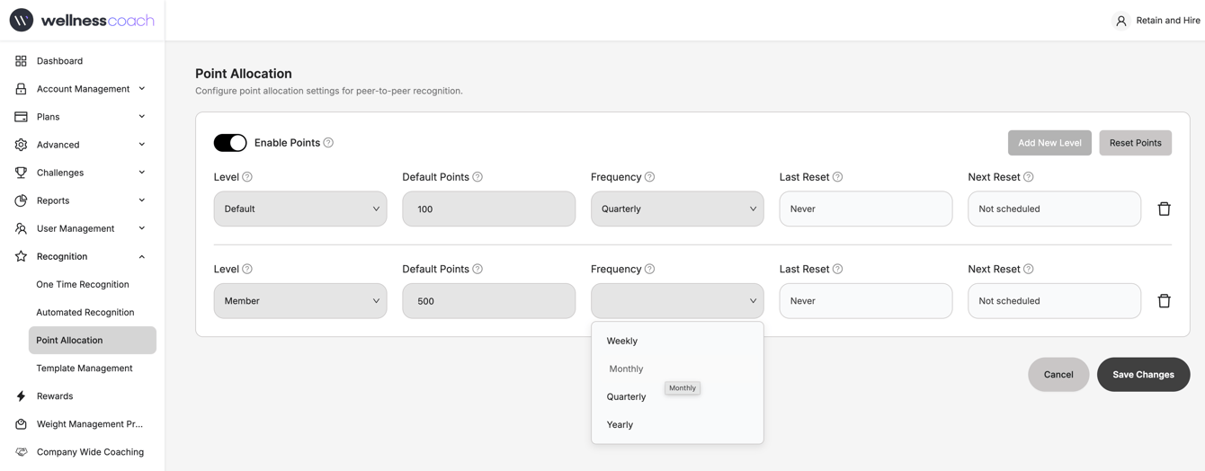The image size is (1205, 471).
Task: Open Retain and Hire account menu
Action: coord(1157,21)
